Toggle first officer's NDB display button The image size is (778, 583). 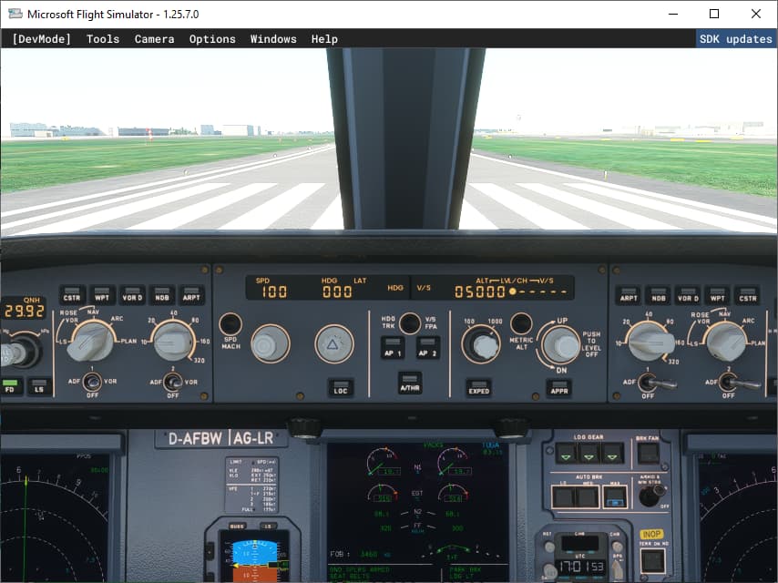(x=659, y=295)
